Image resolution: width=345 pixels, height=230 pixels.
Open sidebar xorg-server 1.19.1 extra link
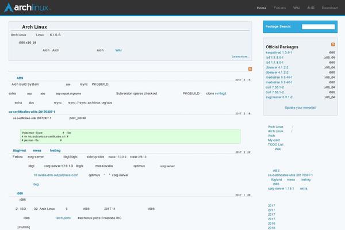pyautogui.click(x=287, y=189)
